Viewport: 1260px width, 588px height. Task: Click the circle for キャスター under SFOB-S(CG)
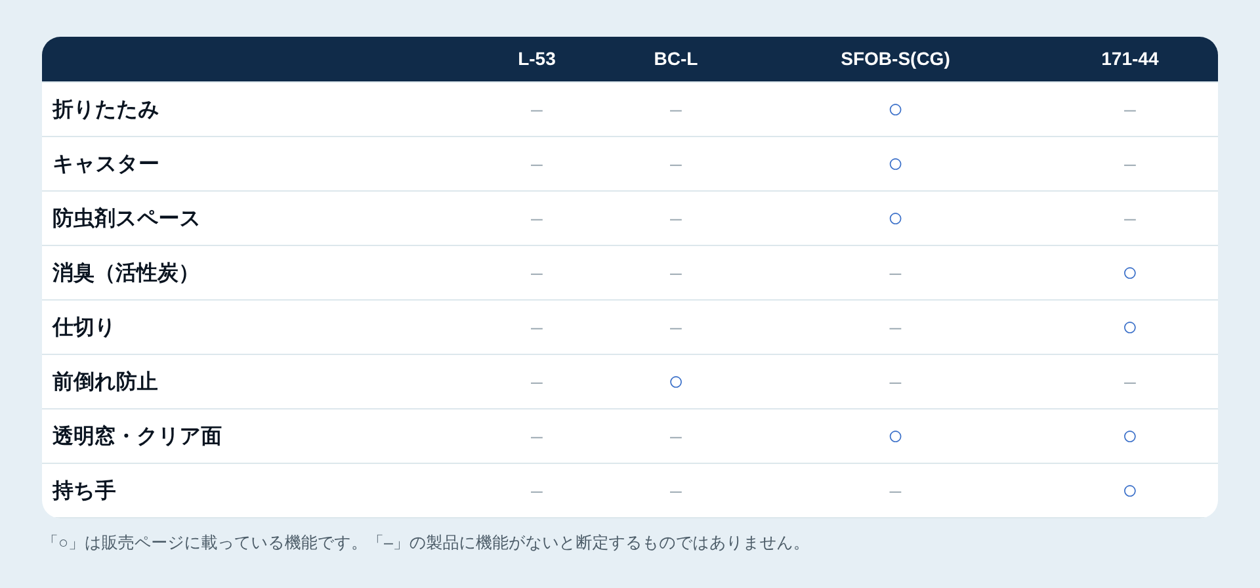(895, 164)
